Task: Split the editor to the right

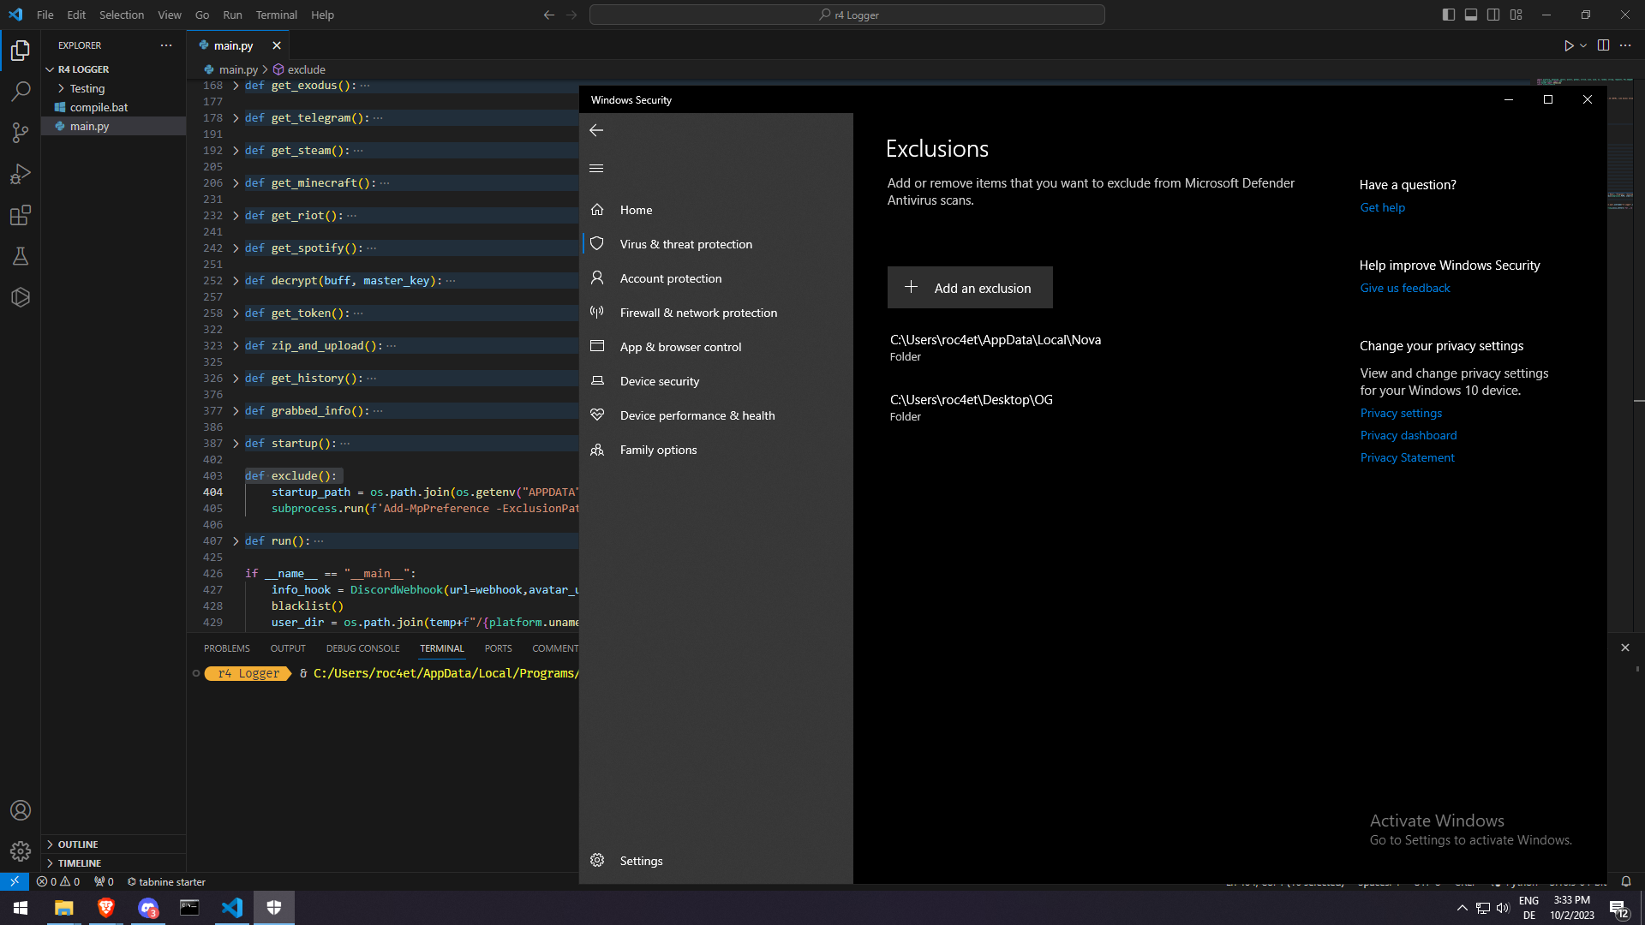Action: (1603, 45)
